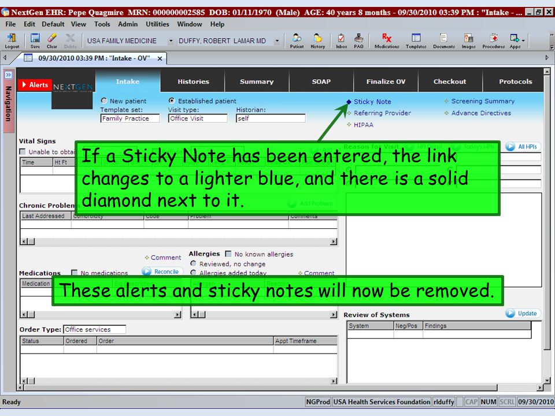Click the Order Type Office services field
The image size is (555, 416).
[94, 329]
